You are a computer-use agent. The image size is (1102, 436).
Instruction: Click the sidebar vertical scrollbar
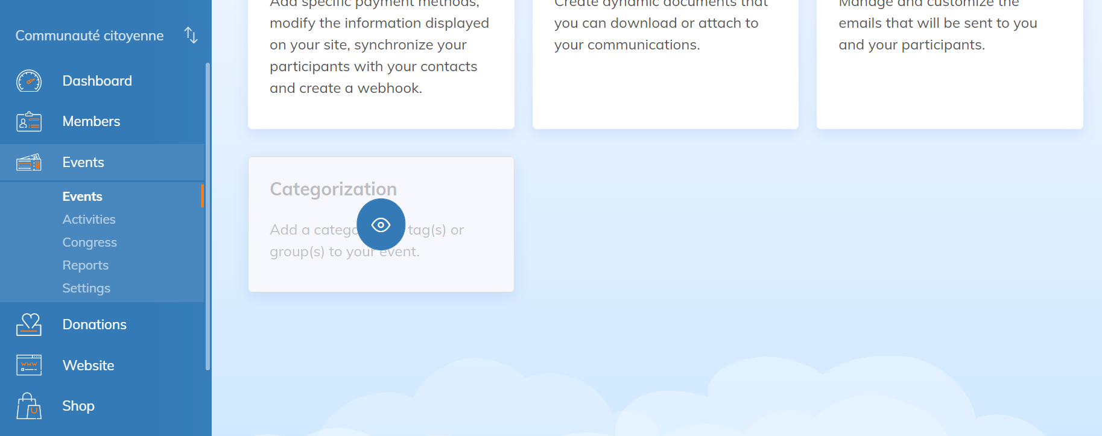click(x=207, y=216)
